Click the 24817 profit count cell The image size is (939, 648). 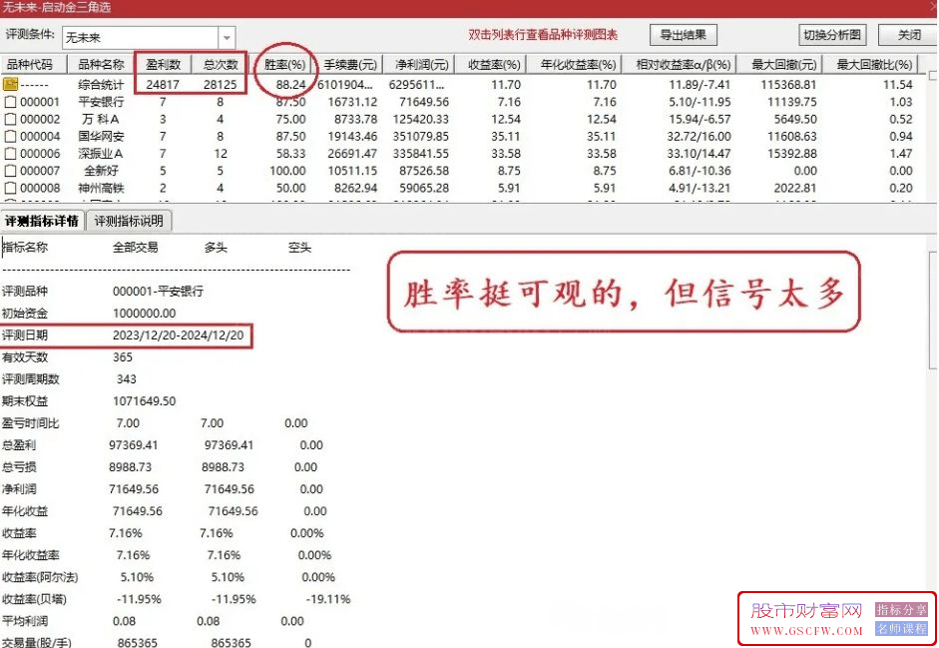click(x=163, y=85)
